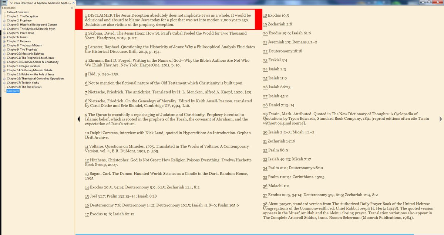444x235 pixels.
Task: Expand Chapter 14: Suffering Messiah Debate node
Action: click(4, 70)
